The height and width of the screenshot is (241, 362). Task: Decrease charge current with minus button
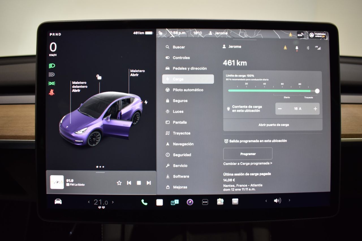tap(280, 109)
